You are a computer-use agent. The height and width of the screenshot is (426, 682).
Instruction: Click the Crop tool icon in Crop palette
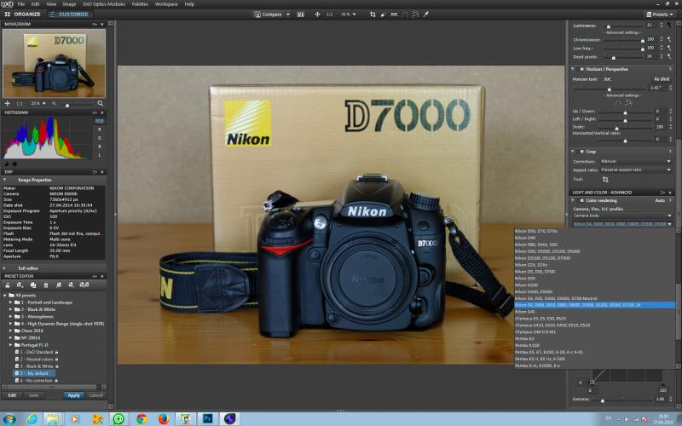(605, 179)
